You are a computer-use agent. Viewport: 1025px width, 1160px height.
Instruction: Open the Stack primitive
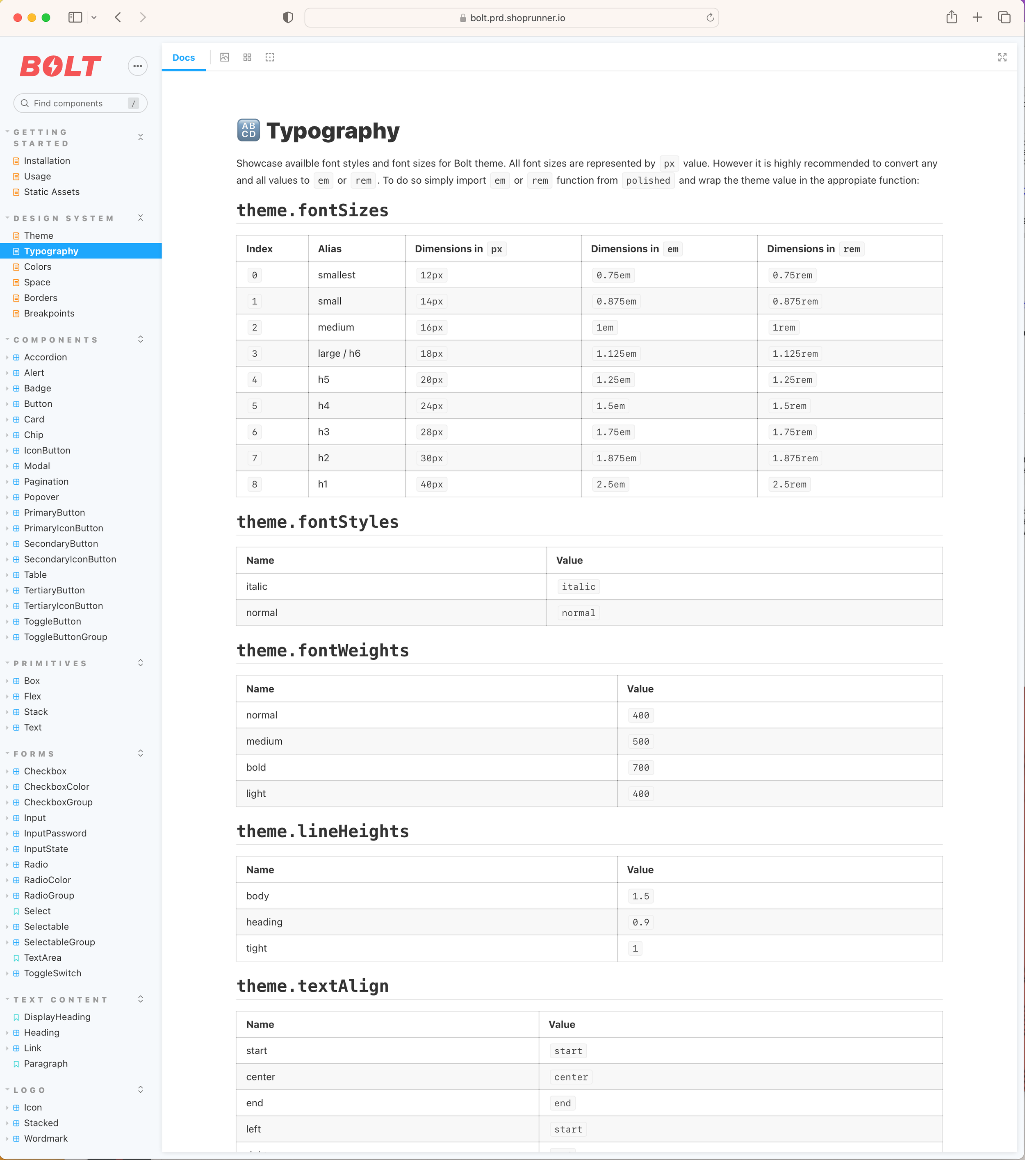(36, 712)
